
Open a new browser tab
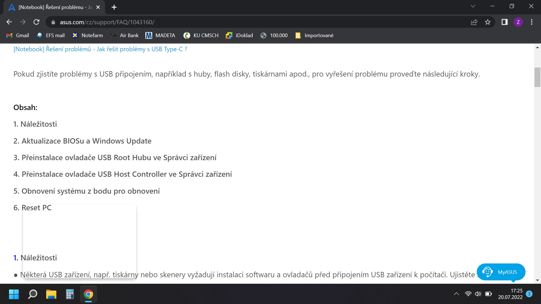click(114, 7)
